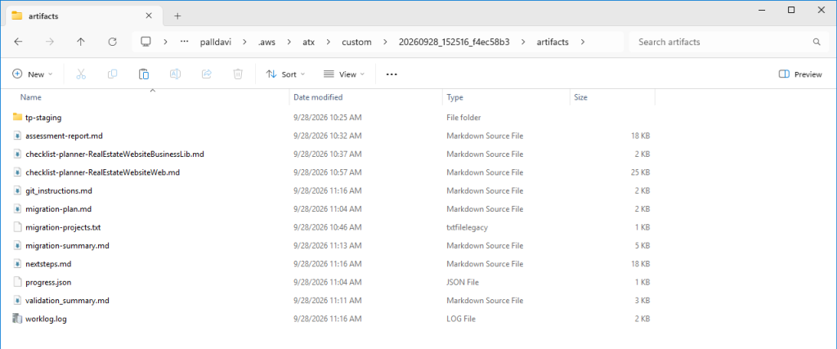Rename the selected item via toolbar icon
The height and width of the screenshot is (349, 837).
[175, 74]
